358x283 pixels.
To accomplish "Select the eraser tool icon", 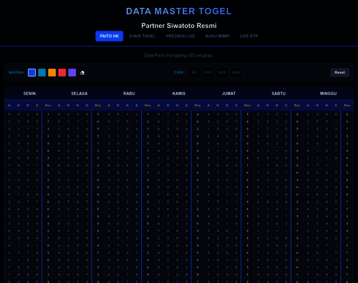I will coord(82,73).
